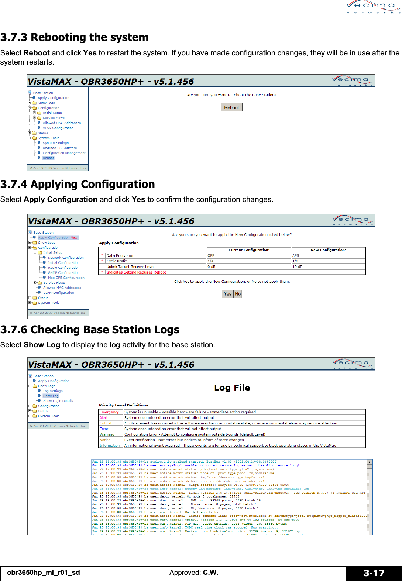402x581 pixels.
Task: Open Max CPE Configuration tree entry
Action: tap(66, 278)
